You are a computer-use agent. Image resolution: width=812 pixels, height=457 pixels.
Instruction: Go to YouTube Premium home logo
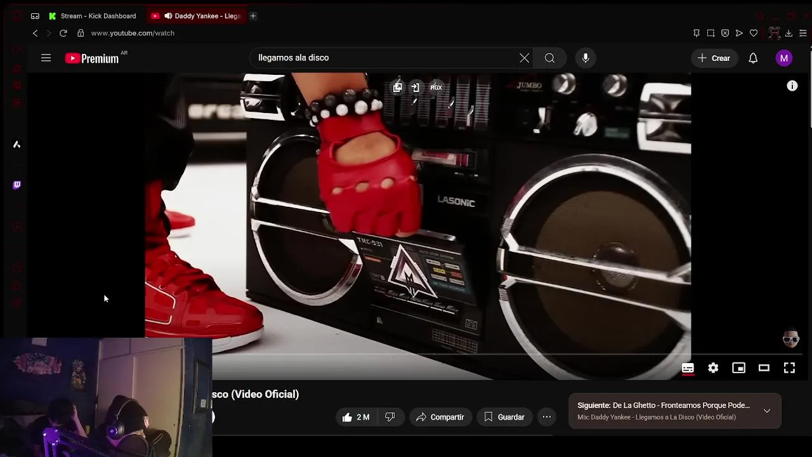tap(92, 58)
